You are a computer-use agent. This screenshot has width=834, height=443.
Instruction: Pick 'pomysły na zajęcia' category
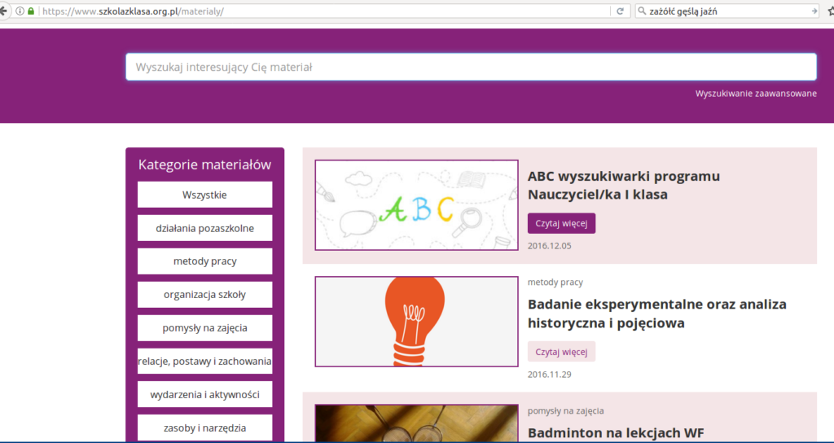coord(204,328)
